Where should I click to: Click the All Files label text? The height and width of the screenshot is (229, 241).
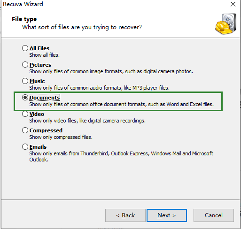click(39, 48)
